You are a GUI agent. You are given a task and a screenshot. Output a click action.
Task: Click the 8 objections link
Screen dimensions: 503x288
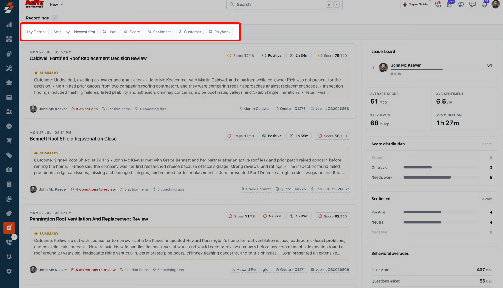84,109
